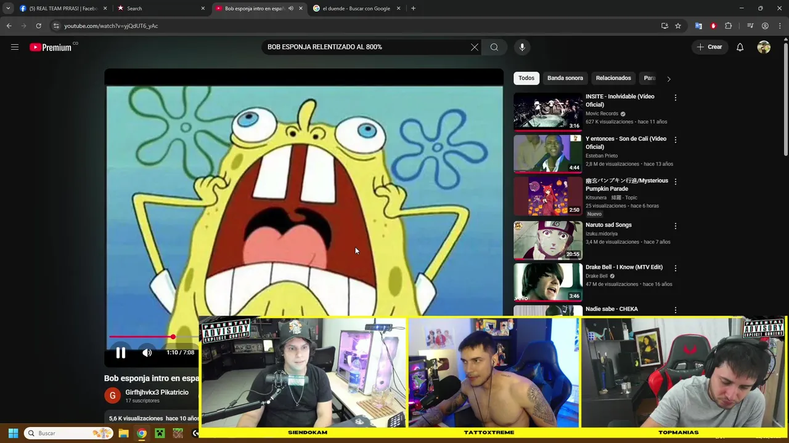The width and height of the screenshot is (789, 443).
Task: Select the partially hidden Para chip
Action: [649, 78]
